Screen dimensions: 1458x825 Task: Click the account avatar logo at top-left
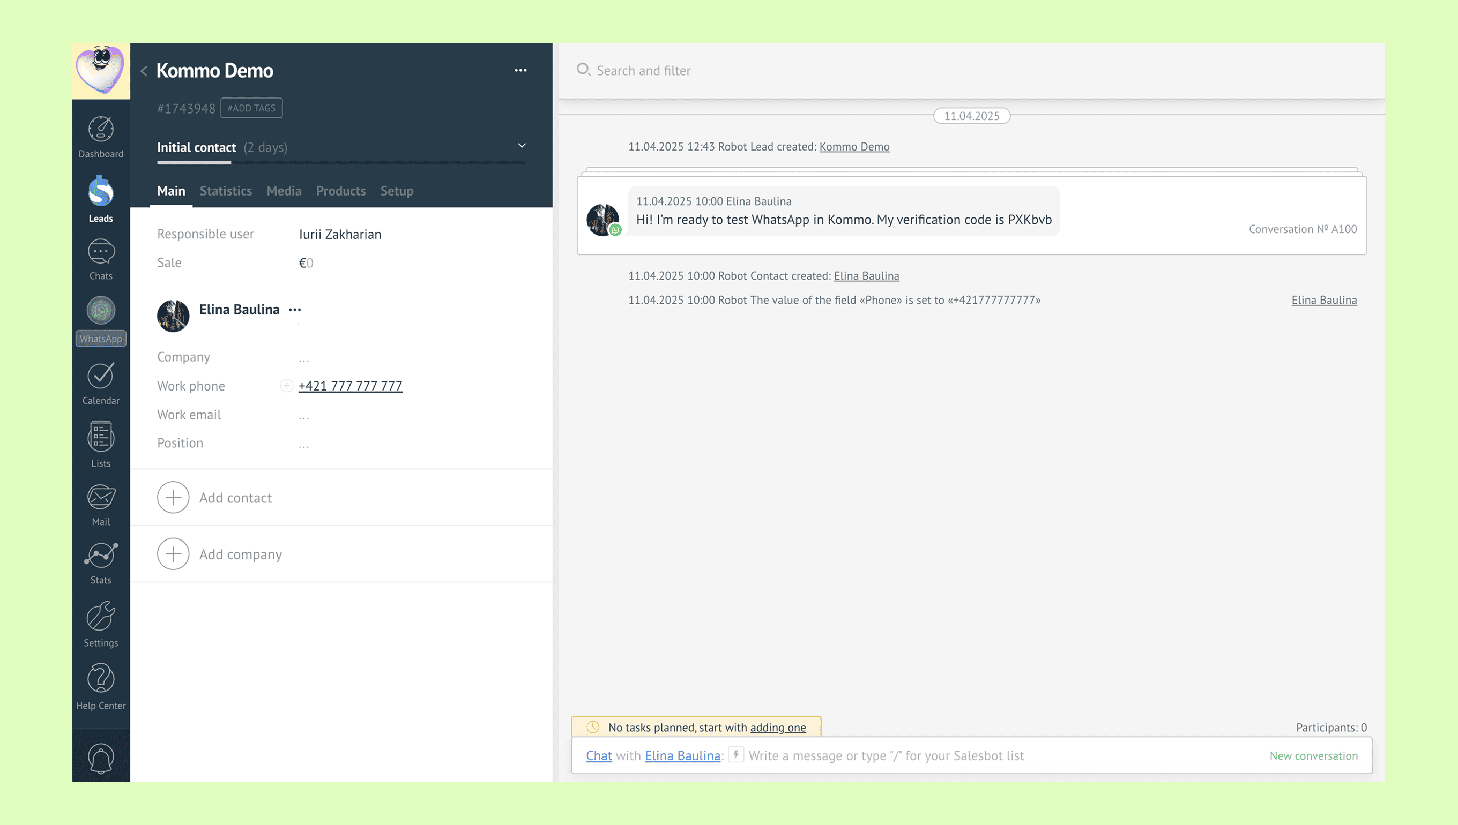[101, 70]
